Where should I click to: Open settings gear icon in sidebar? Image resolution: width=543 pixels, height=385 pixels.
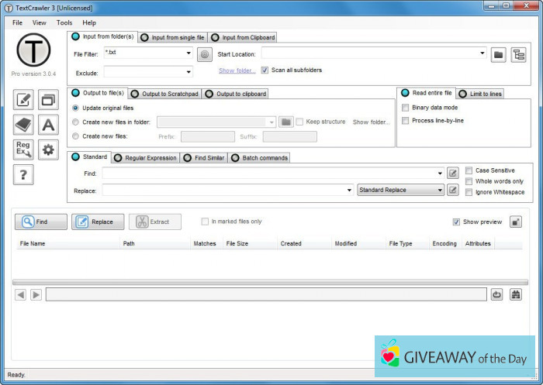coord(48,150)
